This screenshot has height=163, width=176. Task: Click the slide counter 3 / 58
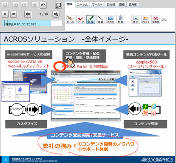click(43, 14)
